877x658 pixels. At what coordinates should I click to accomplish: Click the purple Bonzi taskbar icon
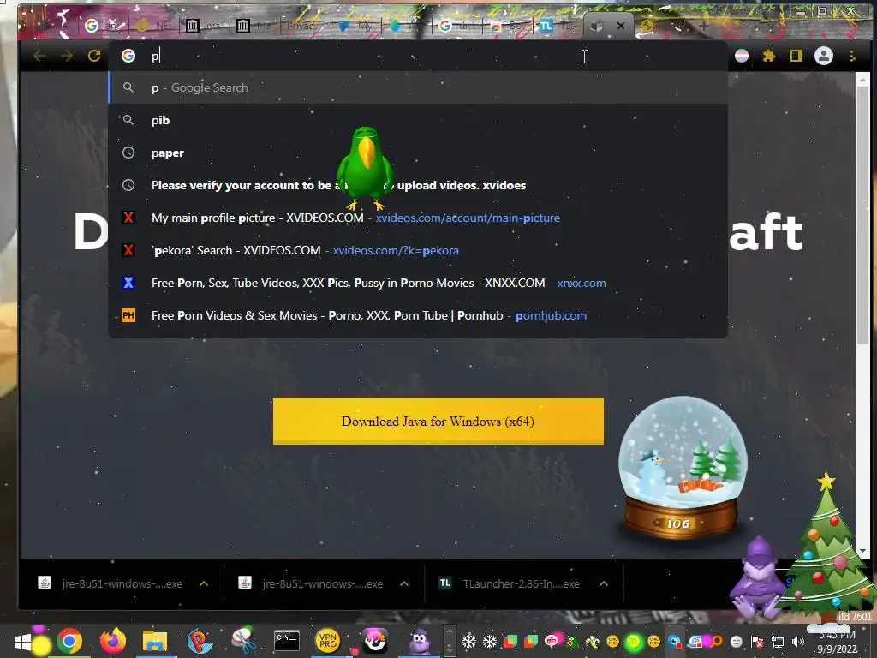[419, 641]
